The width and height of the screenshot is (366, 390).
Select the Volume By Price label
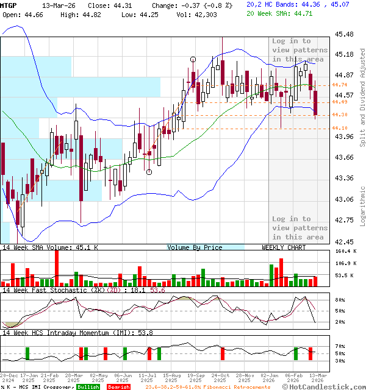point(195,247)
